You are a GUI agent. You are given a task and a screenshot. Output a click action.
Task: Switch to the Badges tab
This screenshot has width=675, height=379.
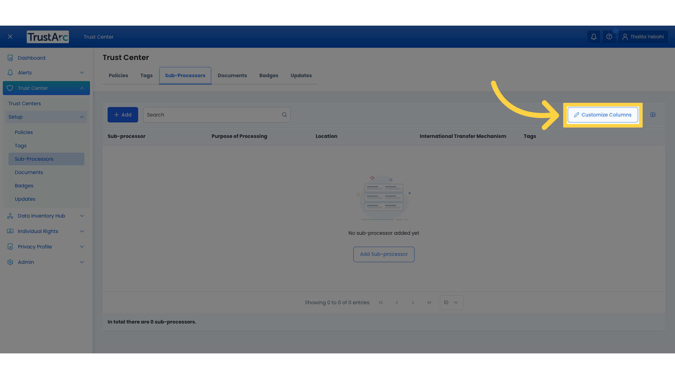pos(269,75)
